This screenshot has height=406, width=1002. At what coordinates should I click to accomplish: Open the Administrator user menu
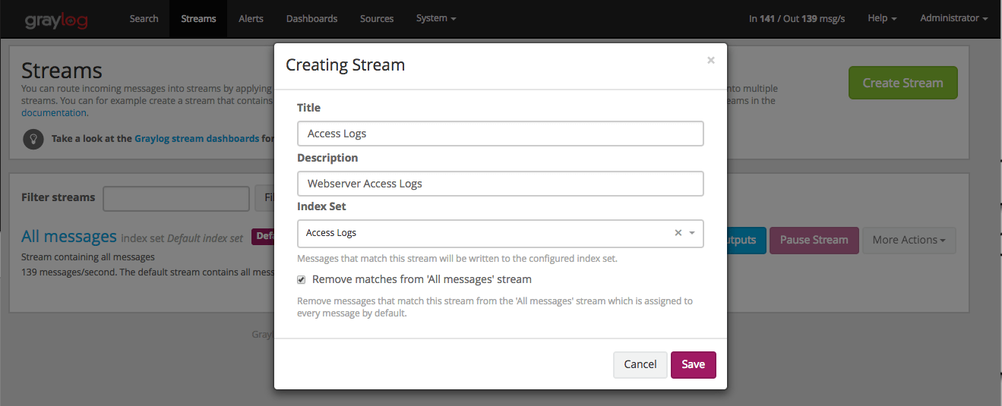[953, 18]
